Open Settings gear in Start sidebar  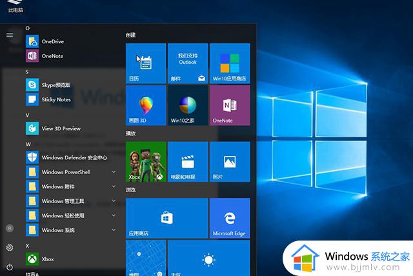pyautogui.click(x=10, y=248)
